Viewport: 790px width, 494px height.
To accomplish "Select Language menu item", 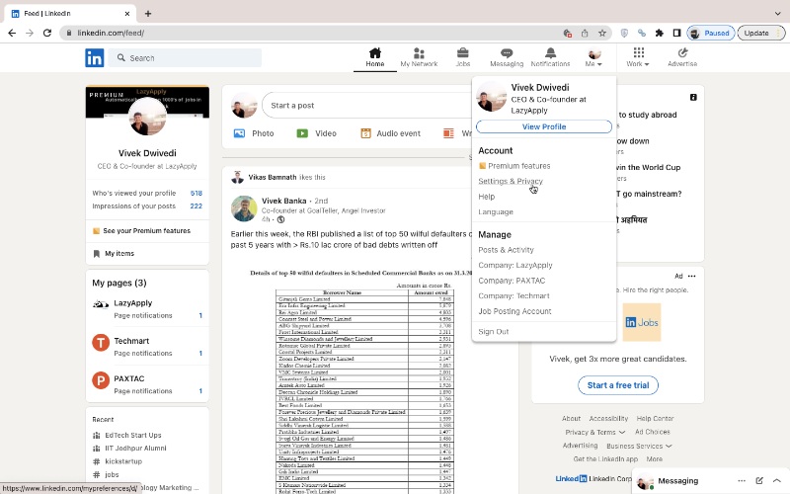I will [x=496, y=211].
